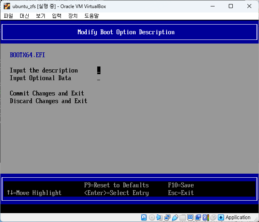The height and width of the screenshot is (222, 259).
Task: Open the 파일 menu
Action: 8,16
